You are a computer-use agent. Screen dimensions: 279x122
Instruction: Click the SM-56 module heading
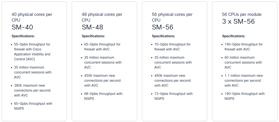(163, 27)
